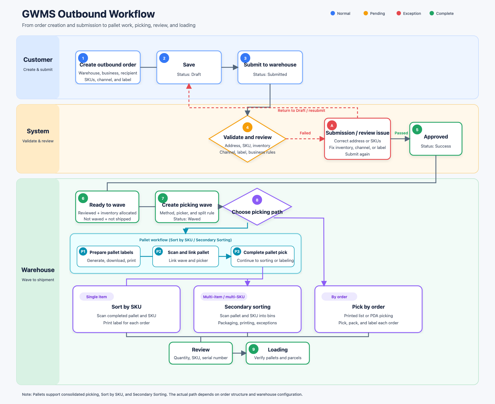
Task: Click the footnote about pallet support
Action: click(x=162, y=394)
